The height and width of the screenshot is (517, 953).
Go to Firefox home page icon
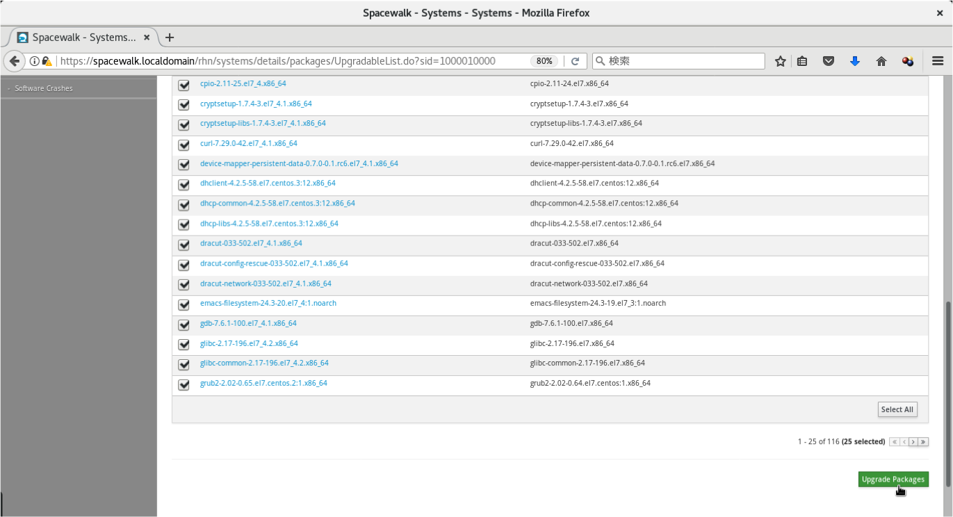[881, 61]
